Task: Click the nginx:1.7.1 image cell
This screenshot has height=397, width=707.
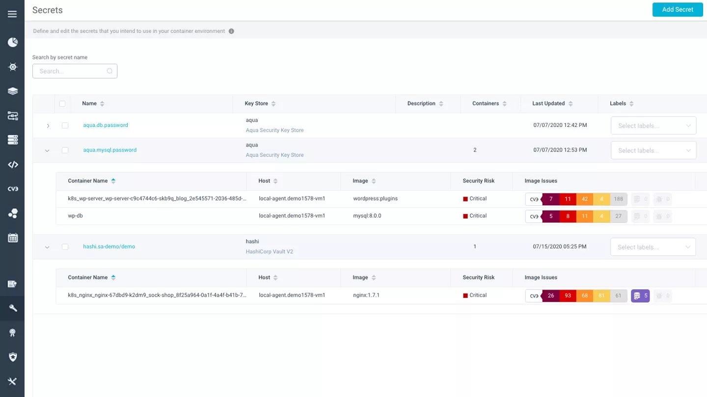Action: pos(366,296)
